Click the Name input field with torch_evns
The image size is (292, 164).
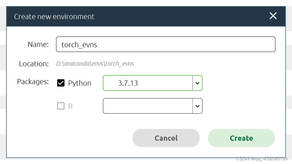pyautogui.click(x=165, y=44)
